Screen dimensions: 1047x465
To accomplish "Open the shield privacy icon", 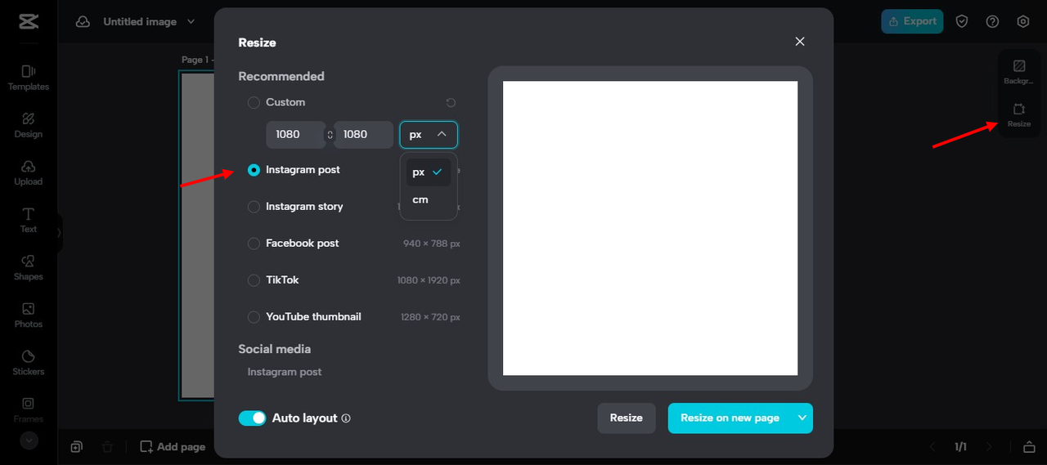I will pyautogui.click(x=962, y=21).
